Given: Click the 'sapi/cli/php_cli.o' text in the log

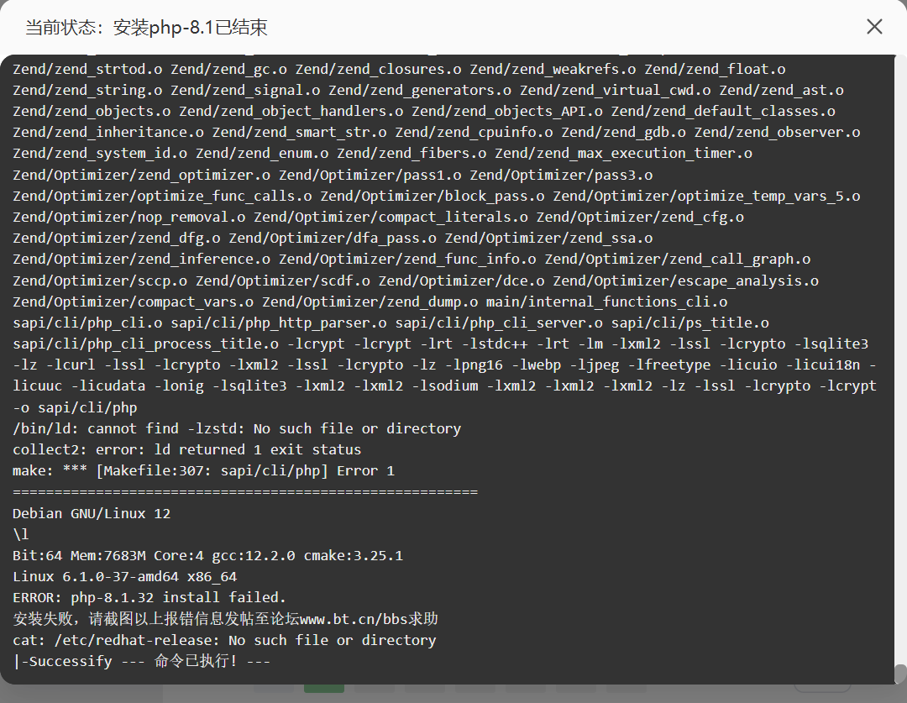Looking at the screenshot, I should [87, 323].
